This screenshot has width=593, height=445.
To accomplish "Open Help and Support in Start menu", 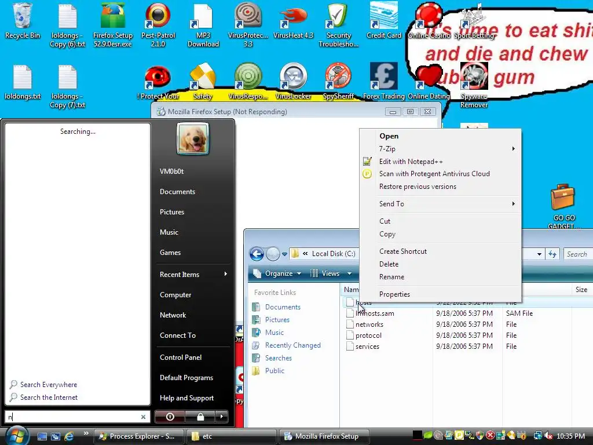I will click(x=186, y=397).
